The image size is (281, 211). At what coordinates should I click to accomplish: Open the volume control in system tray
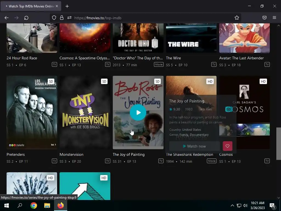245,206
